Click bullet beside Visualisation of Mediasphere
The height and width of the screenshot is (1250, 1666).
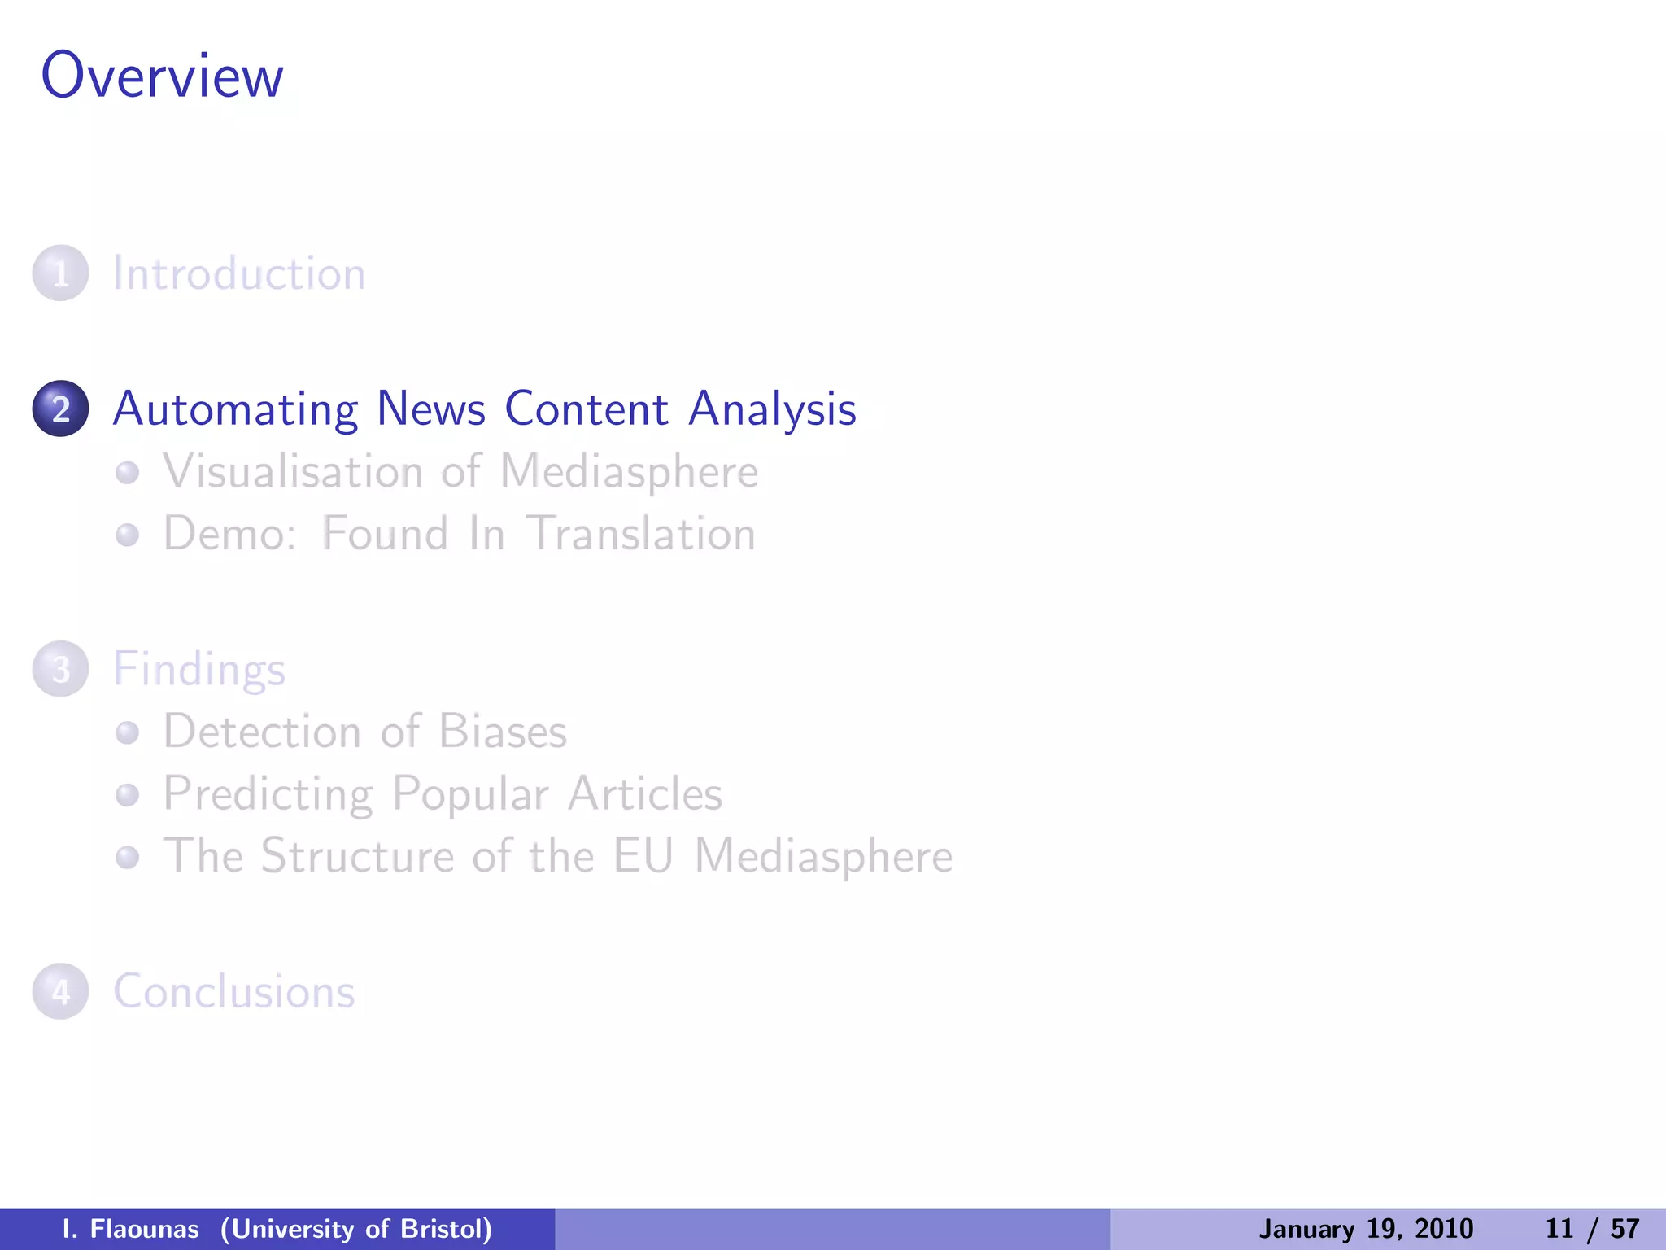127,472
